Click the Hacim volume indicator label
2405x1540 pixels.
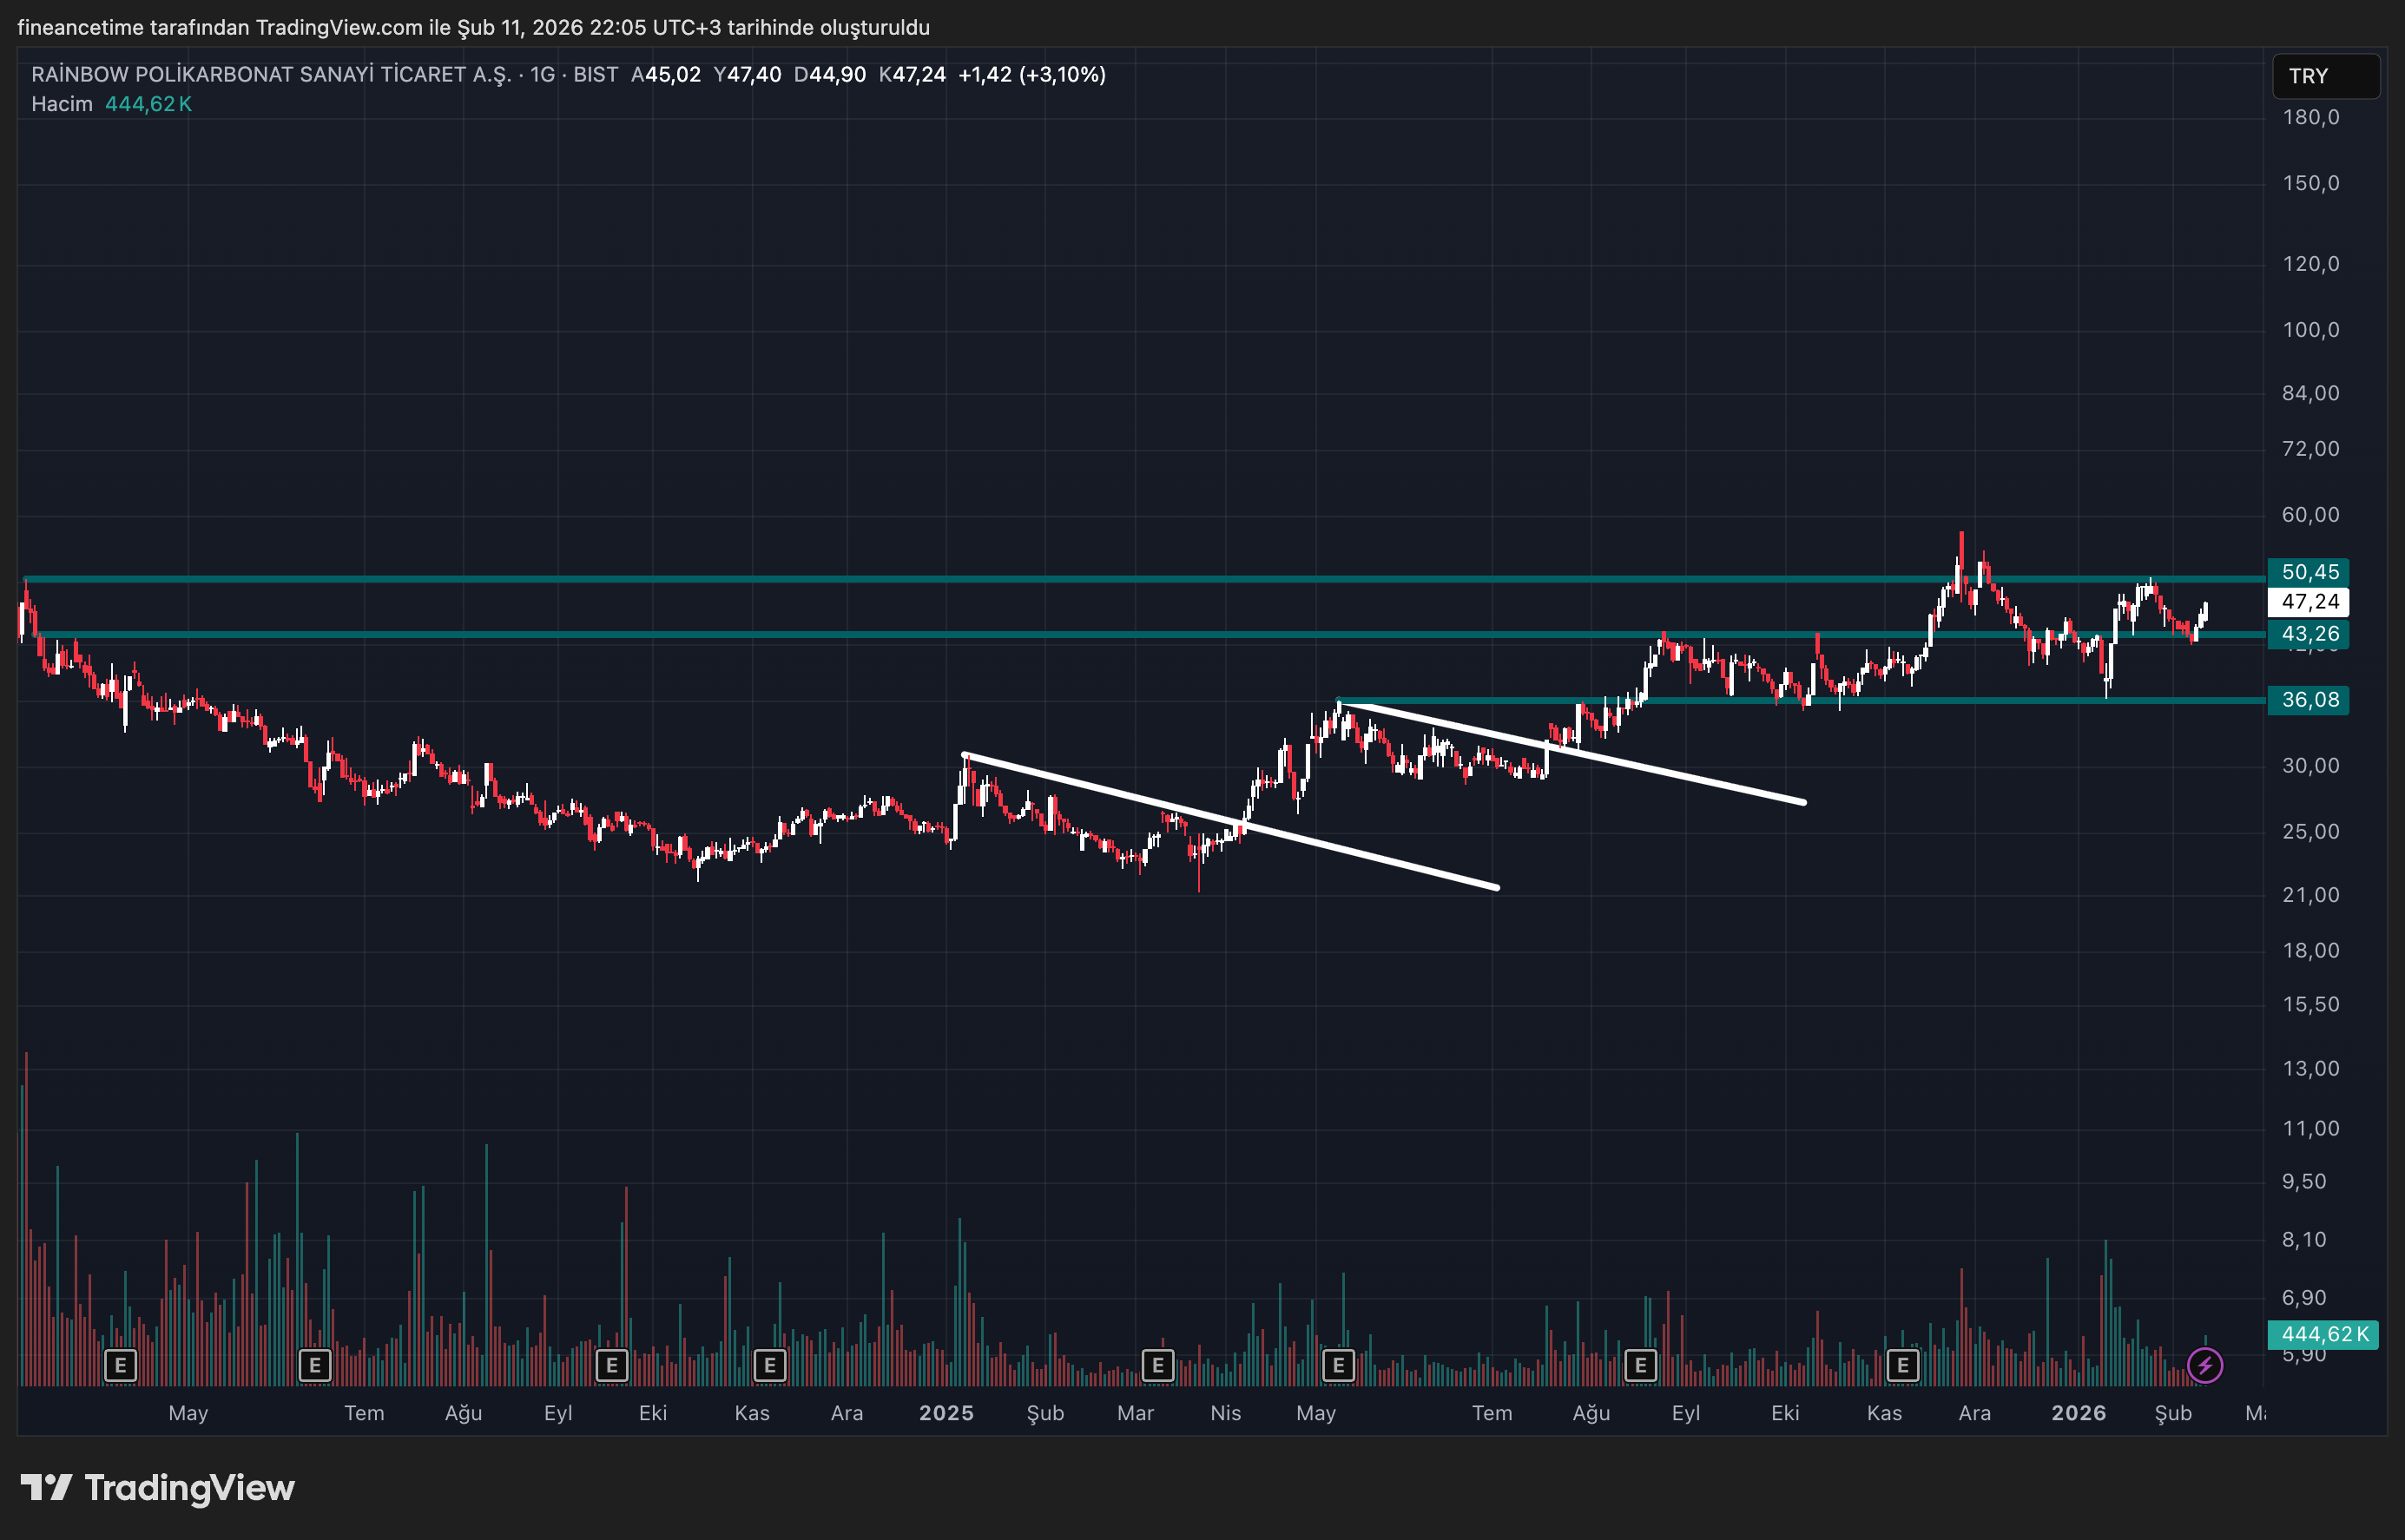[x=62, y=104]
